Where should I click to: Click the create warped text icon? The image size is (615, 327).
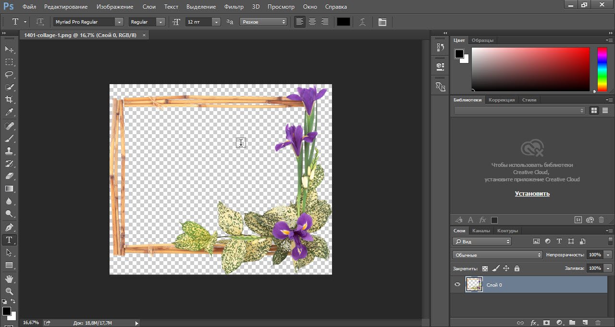pyautogui.click(x=363, y=22)
